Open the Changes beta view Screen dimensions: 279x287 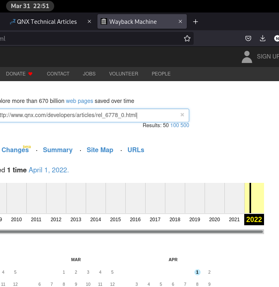coord(15,150)
